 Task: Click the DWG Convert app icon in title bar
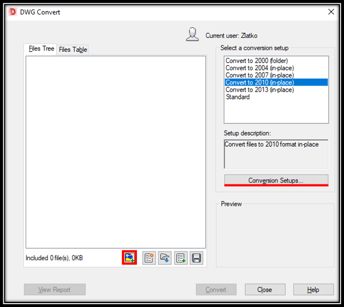point(13,12)
